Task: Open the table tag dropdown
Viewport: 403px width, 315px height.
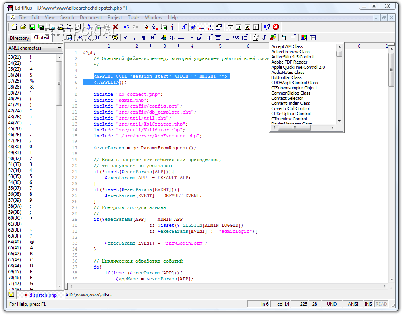Action: 210,38
